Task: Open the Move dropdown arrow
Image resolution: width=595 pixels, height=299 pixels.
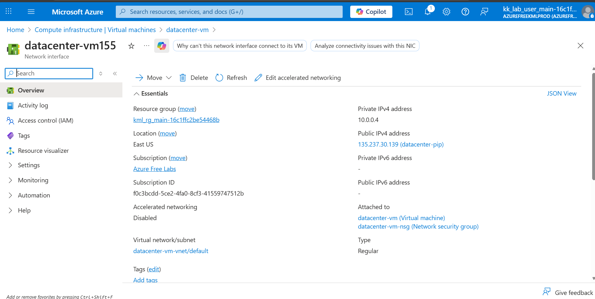Action: pyautogui.click(x=169, y=78)
